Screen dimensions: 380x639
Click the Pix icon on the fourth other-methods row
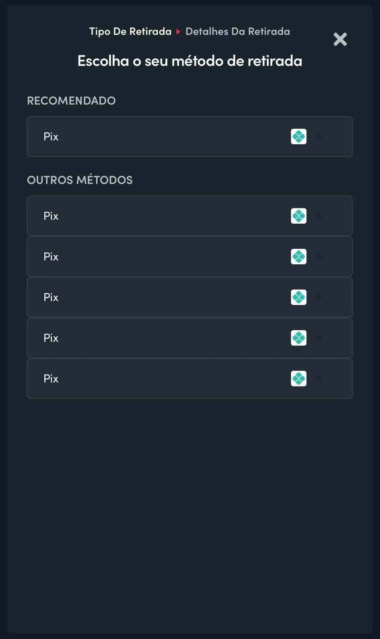299,338
